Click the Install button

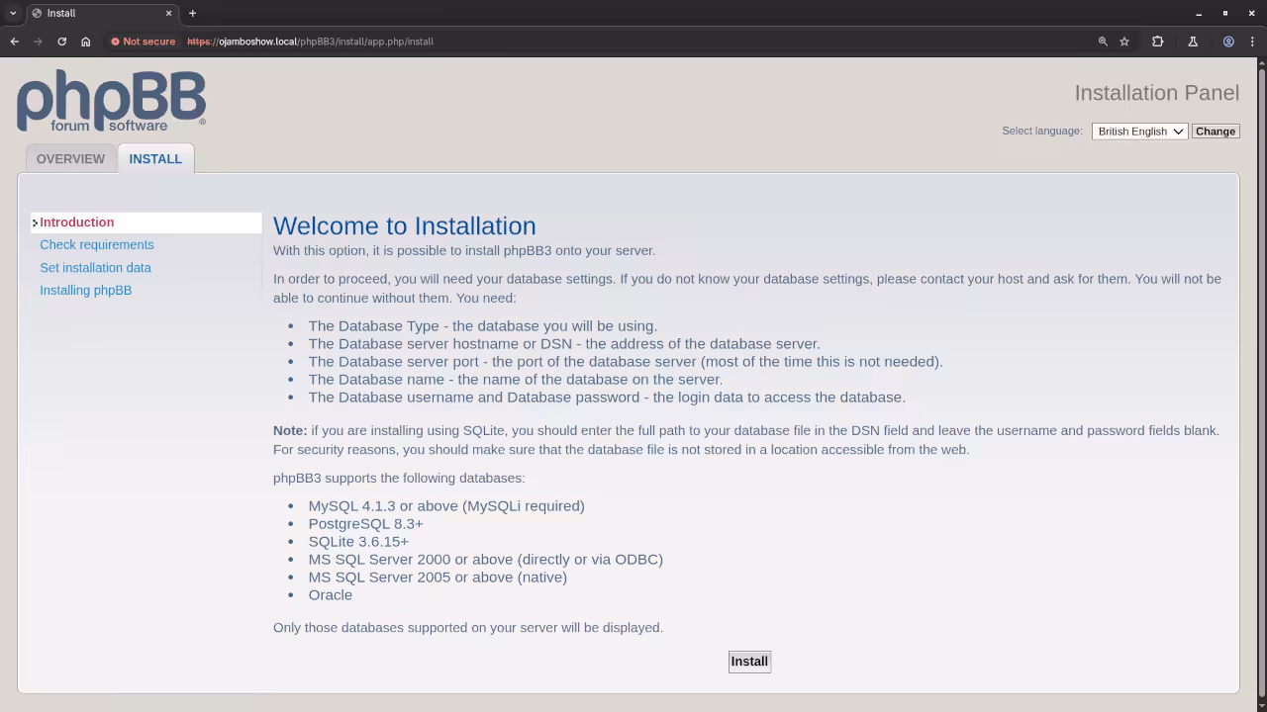749,662
